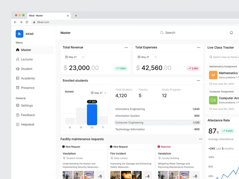Click the Search field in header
Viewport: 239px width, 179px height.
click(x=170, y=33)
